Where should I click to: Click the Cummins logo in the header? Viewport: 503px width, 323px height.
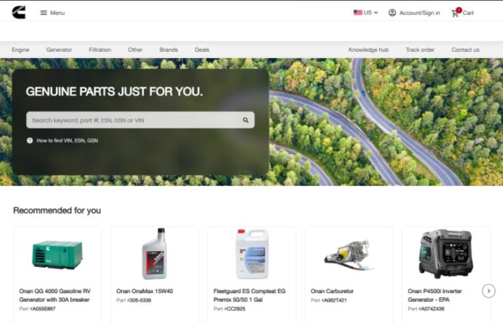(18, 12)
